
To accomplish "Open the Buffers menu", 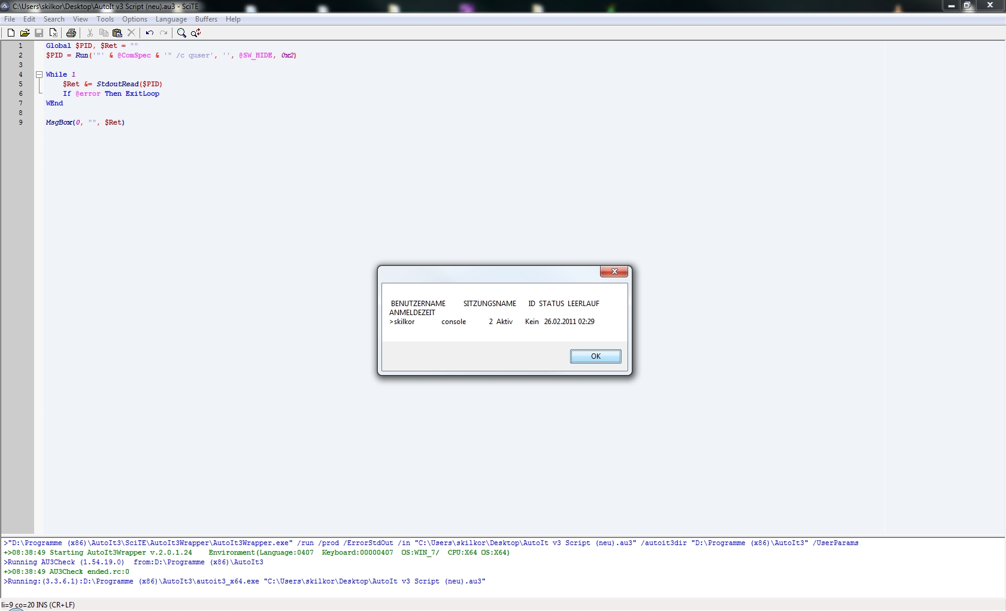I will [206, 19].
